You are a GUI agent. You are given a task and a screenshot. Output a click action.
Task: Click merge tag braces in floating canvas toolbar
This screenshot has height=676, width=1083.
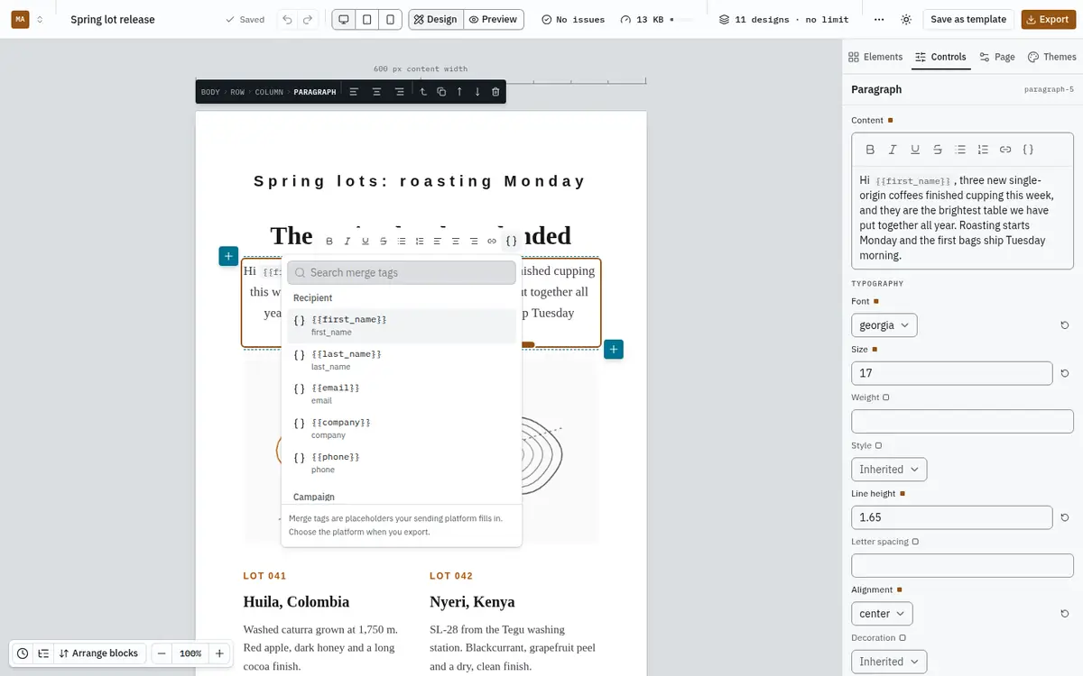tap(512, 241)
